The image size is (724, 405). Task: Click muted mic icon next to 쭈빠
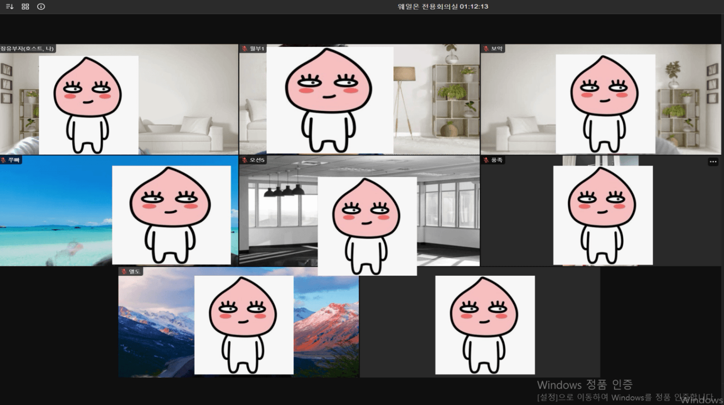coord(3,160)
